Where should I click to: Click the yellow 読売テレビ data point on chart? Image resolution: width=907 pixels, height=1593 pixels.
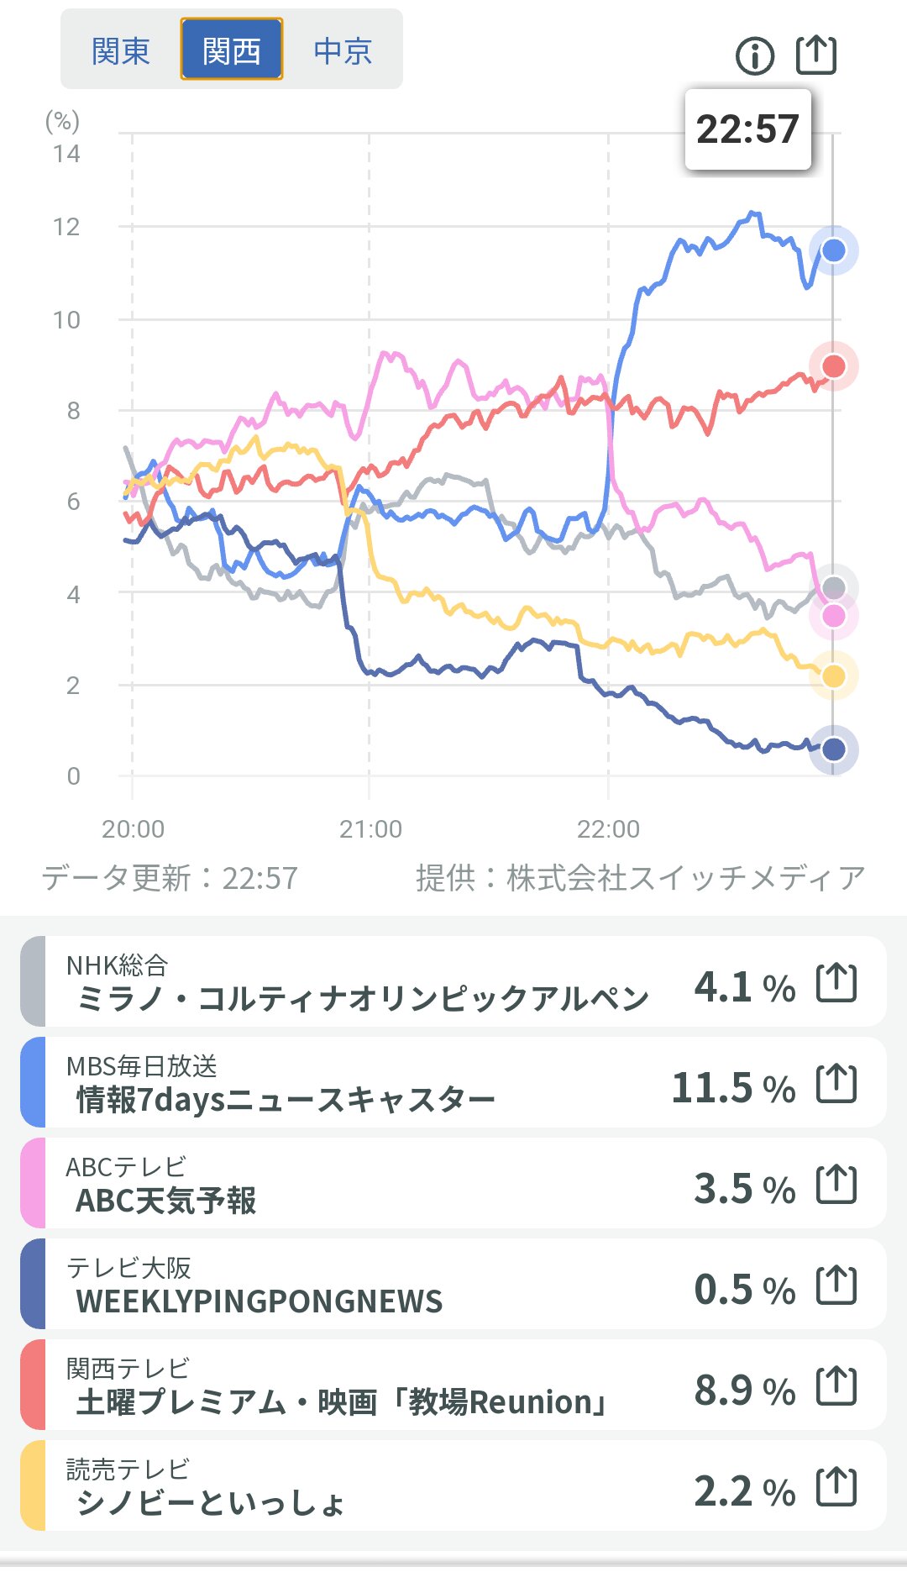833,676
